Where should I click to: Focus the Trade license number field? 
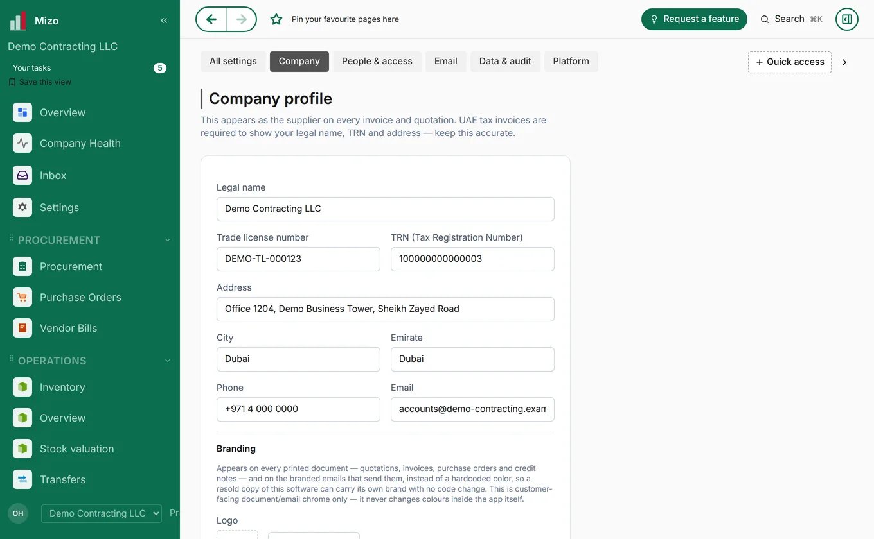pos(298,259)
